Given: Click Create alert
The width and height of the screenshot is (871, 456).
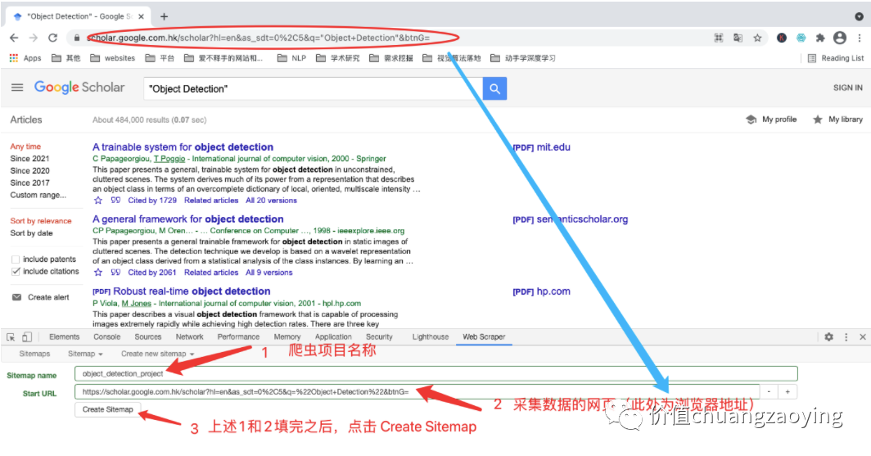Looking at the screenshot, I should click(41, 297).
